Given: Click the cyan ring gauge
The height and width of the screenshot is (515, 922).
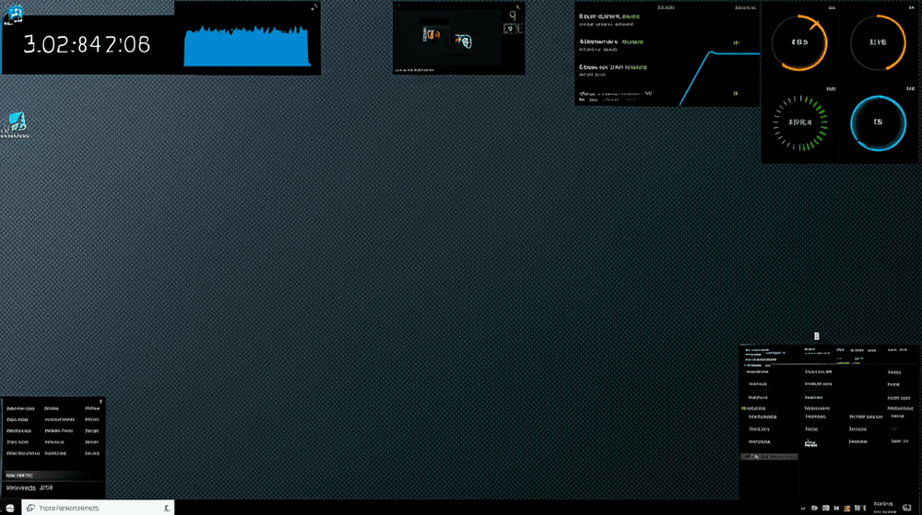Looking at the screenshot, I should tap(878, 123).
